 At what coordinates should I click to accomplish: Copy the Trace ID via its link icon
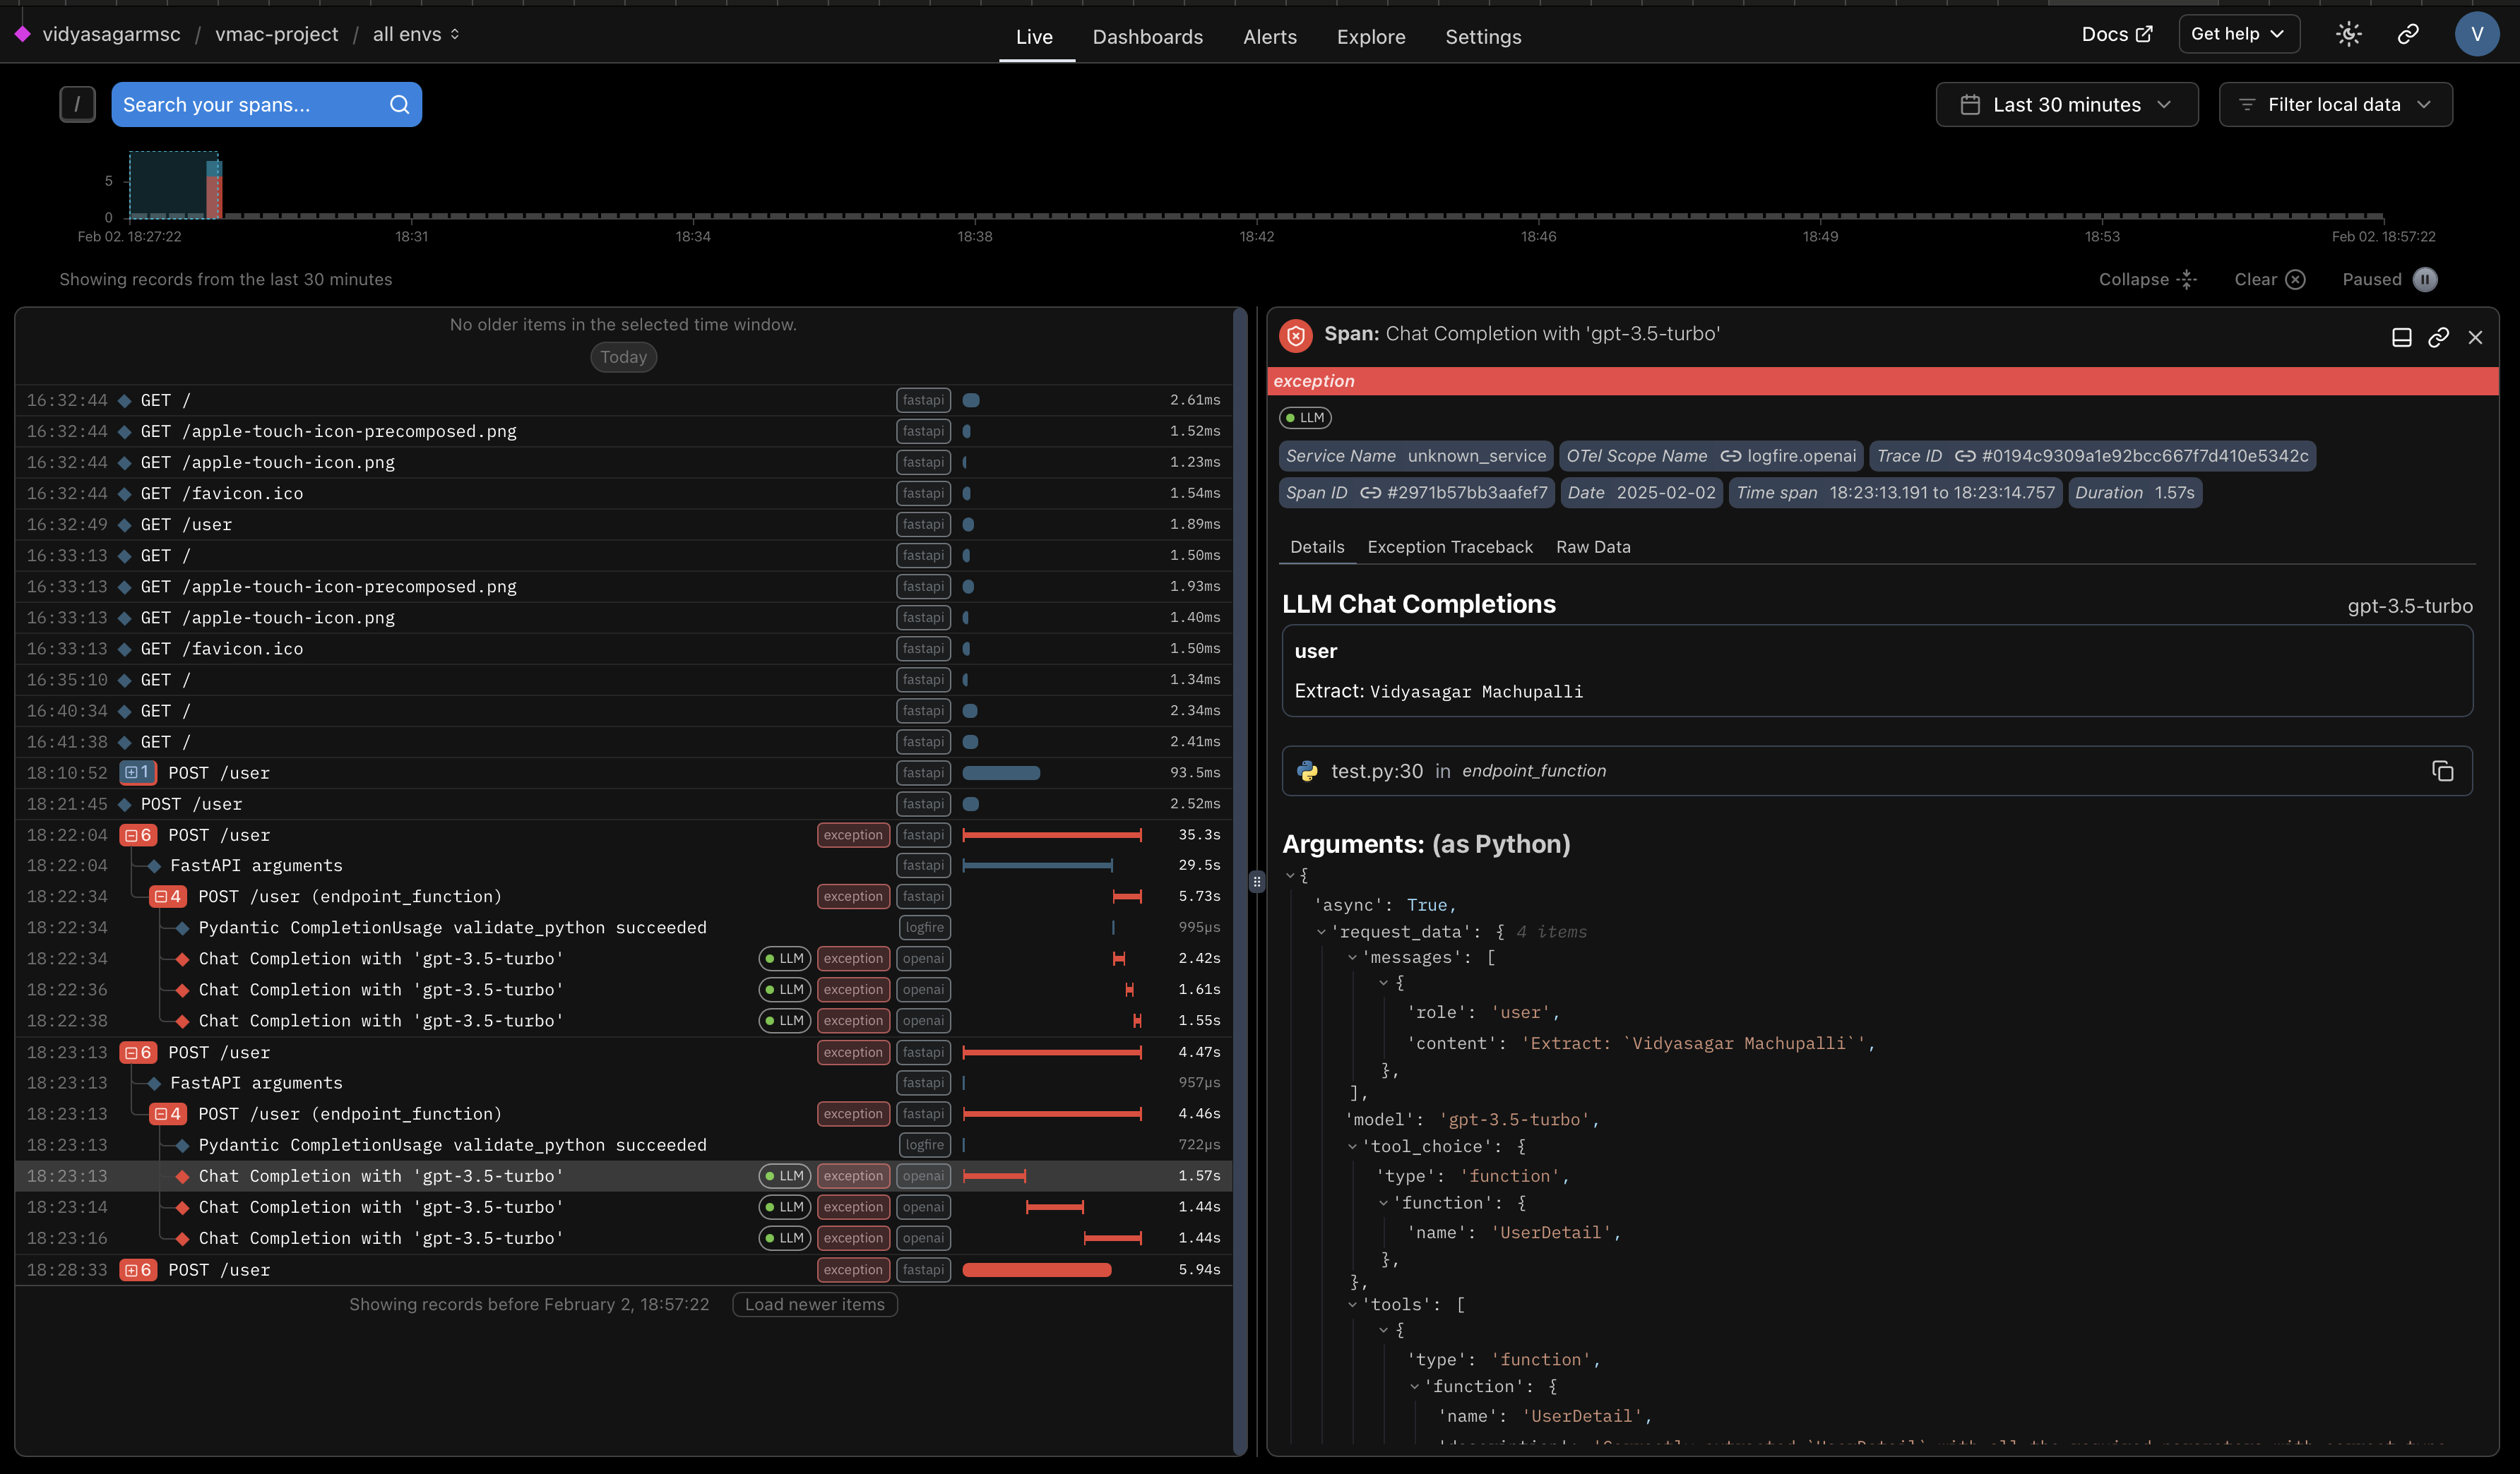[1966, 456]
